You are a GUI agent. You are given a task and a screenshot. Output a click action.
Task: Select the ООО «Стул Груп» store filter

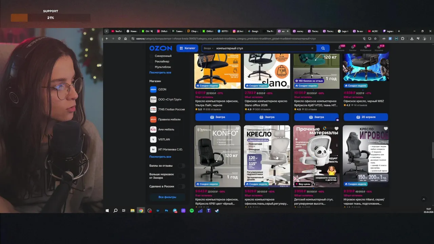point(166,99)
